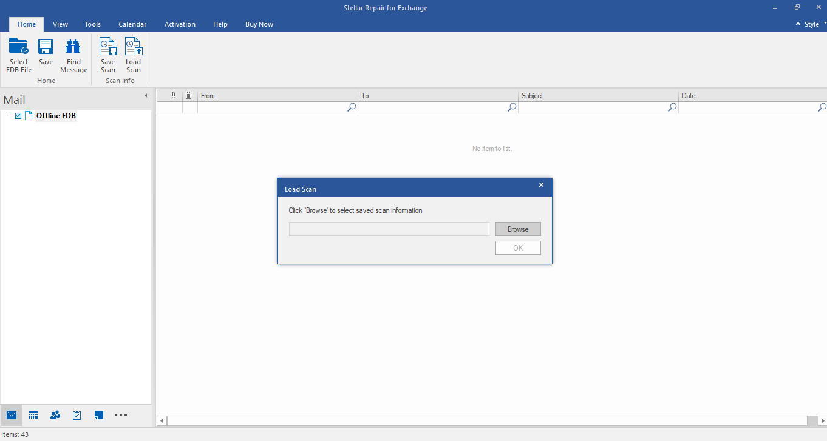Sort by the Date column header
The width and height of the screenshot is (827, 441).
pyautogui.click(x=753, y=96)
